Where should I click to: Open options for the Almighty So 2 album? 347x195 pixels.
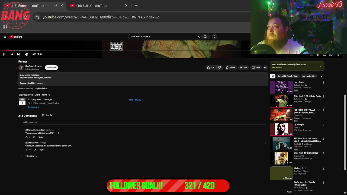coord(323,169)
